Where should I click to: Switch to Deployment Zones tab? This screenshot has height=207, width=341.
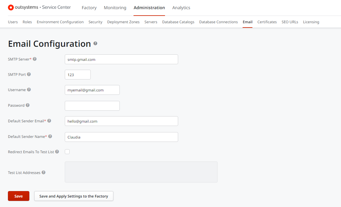pyautogui.click(x=123, y=22)
